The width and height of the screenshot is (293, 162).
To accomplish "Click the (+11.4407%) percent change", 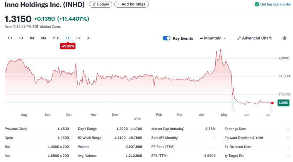I will tap(73, 19).
